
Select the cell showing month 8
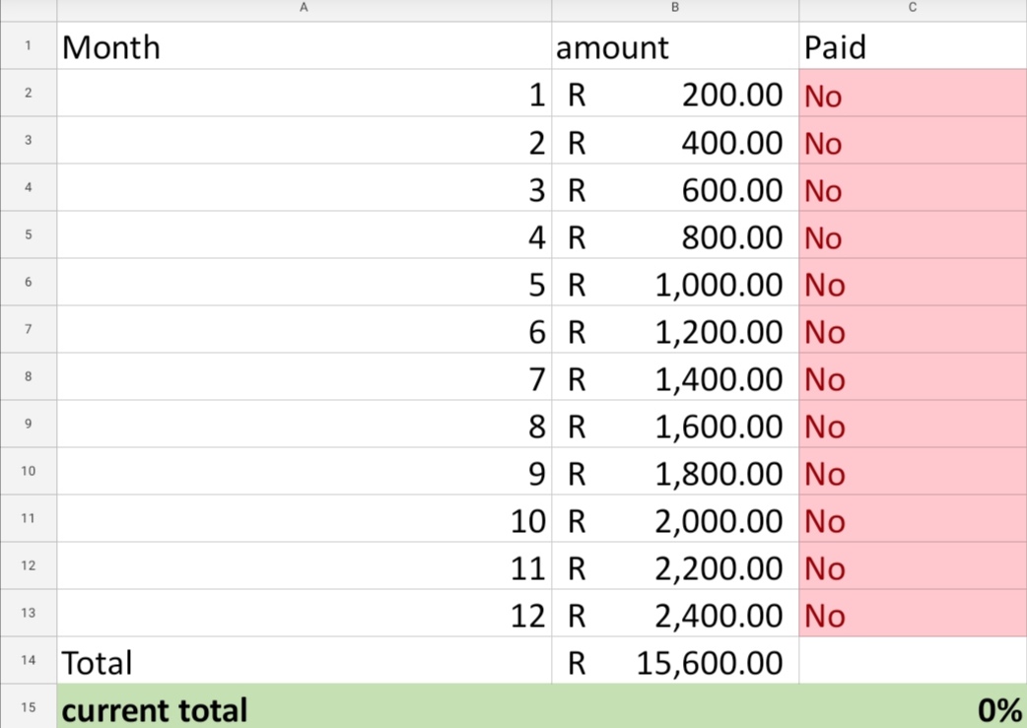click(304, 424)
